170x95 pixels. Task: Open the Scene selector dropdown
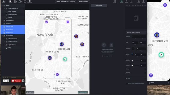coord(84,2)
